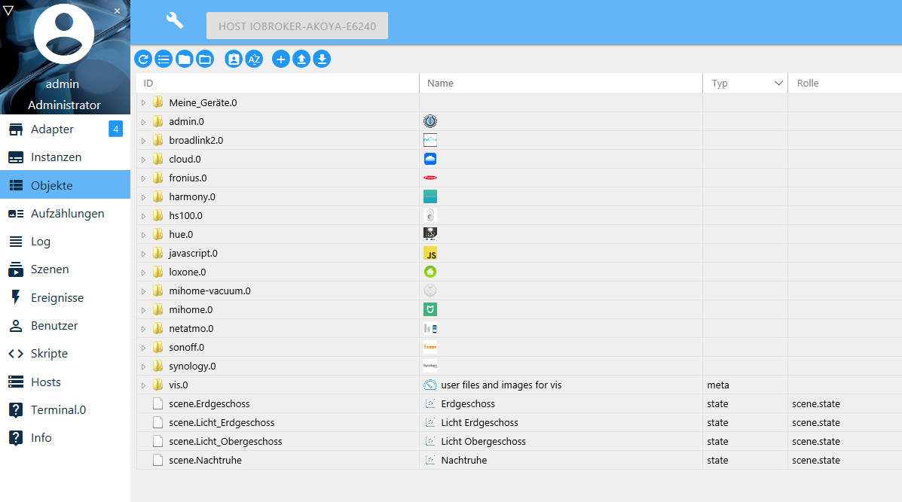Select scene.Licht_Erdgeschoss object row
Screen dimensions: 902x502
(x=519, y=423)
